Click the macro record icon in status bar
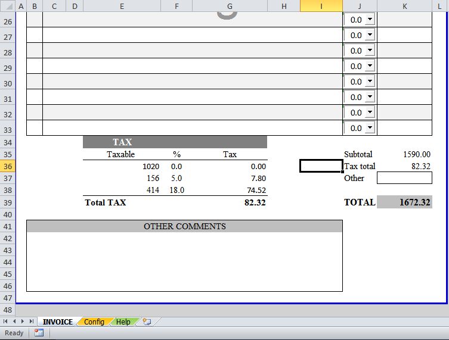 pos(39,333)
